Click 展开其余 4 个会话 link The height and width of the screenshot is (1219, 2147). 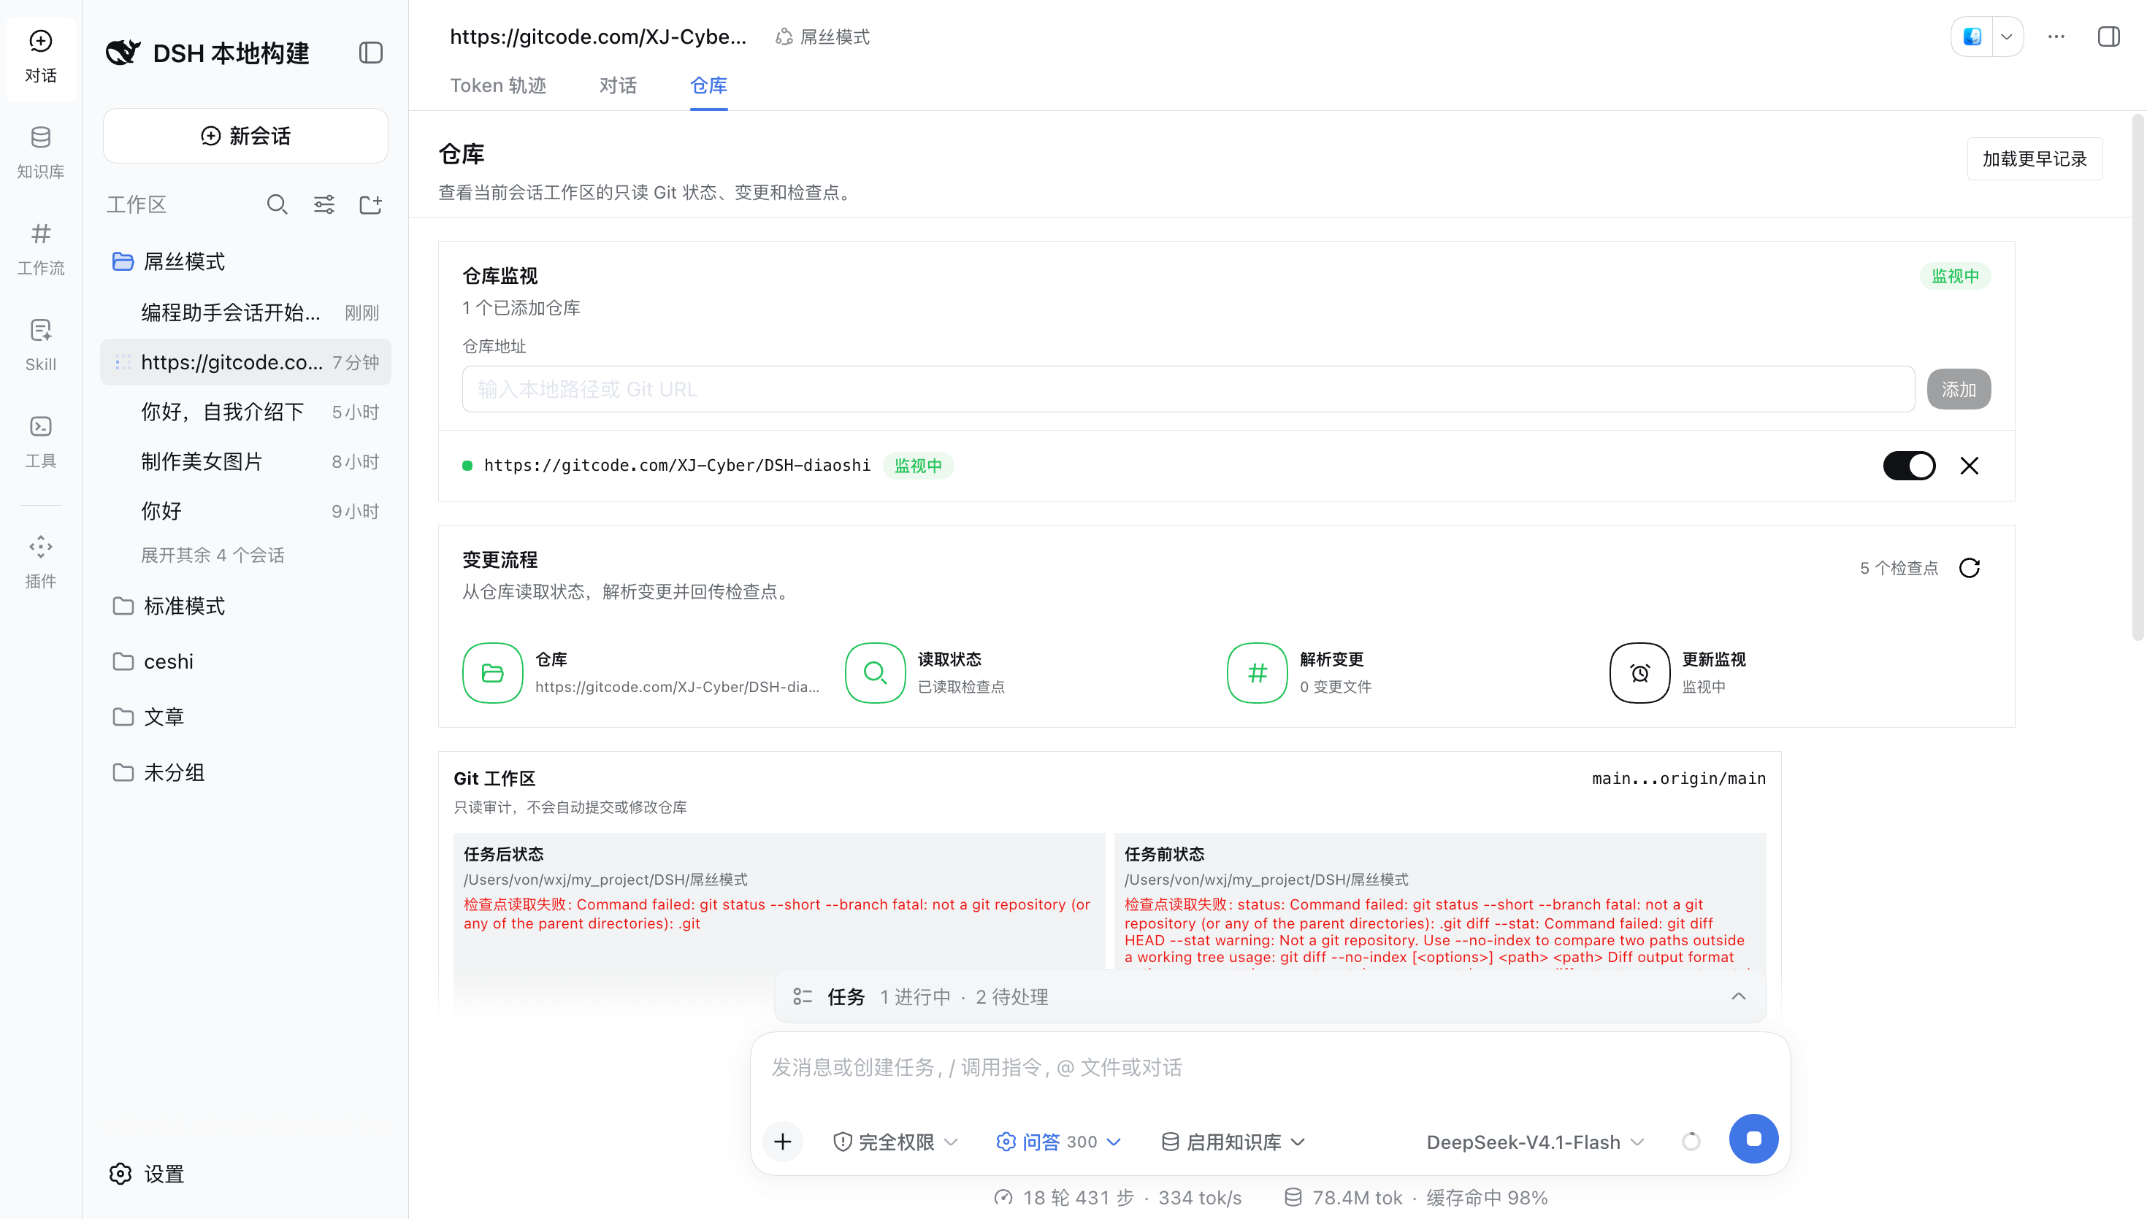213,555
